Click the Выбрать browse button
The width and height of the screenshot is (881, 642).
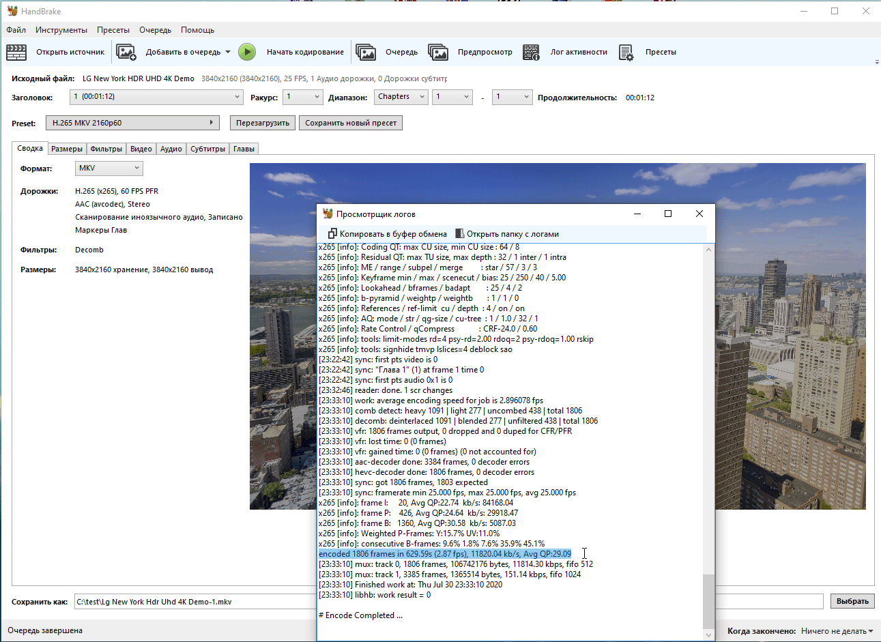852,601
